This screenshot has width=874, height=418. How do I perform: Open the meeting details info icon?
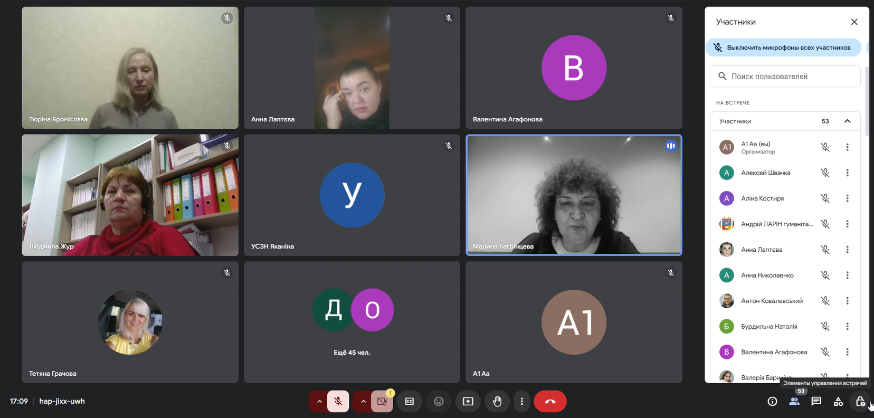point(772,402)
